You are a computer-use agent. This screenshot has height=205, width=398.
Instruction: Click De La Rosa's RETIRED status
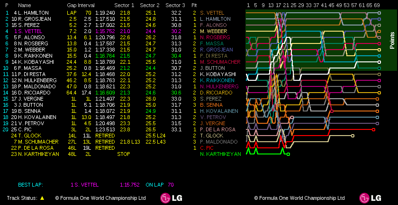click(x=105, y=148)
